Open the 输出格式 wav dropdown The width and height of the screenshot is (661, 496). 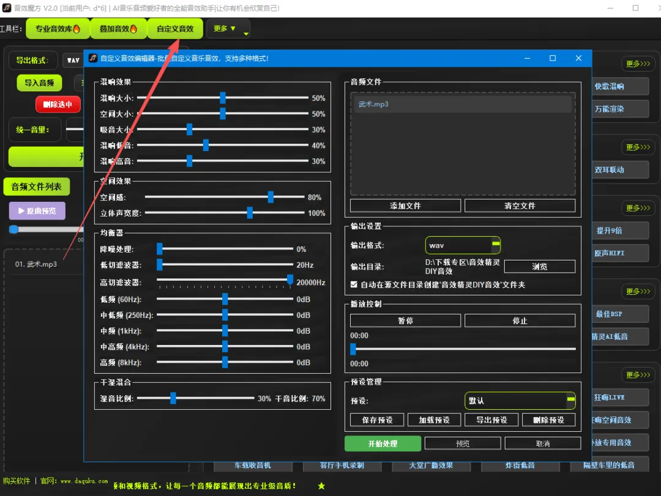463,245
